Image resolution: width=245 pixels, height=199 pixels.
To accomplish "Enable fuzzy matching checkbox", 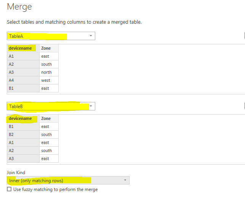I will (x=9, y=189).
